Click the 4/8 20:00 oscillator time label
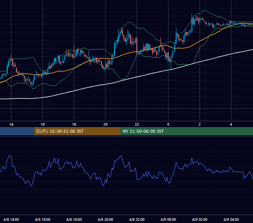This screenshot has width=253, height=223. (x=105, y=219)
